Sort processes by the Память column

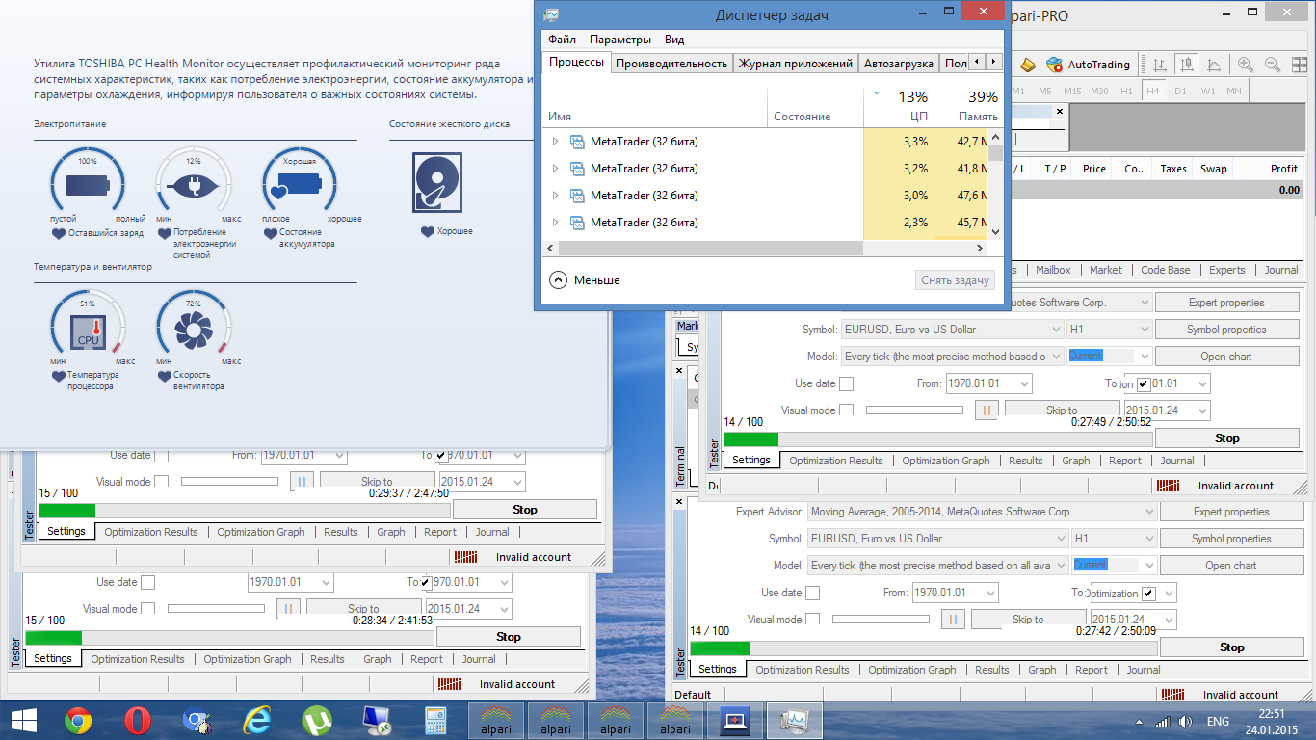point(967,107)
